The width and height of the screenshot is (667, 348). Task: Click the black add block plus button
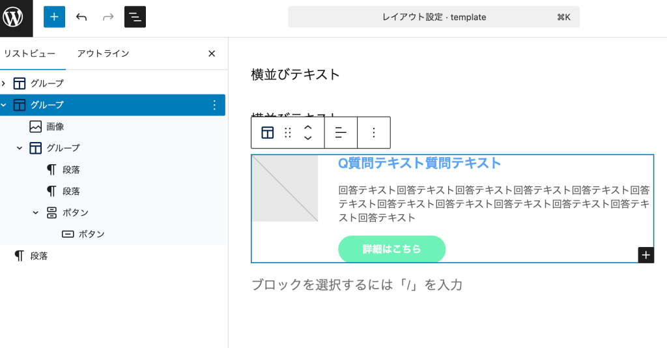[646, 255]
